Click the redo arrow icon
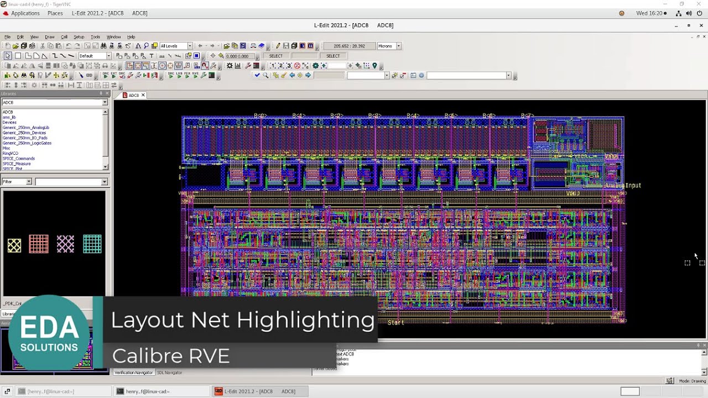 point(77,46)
